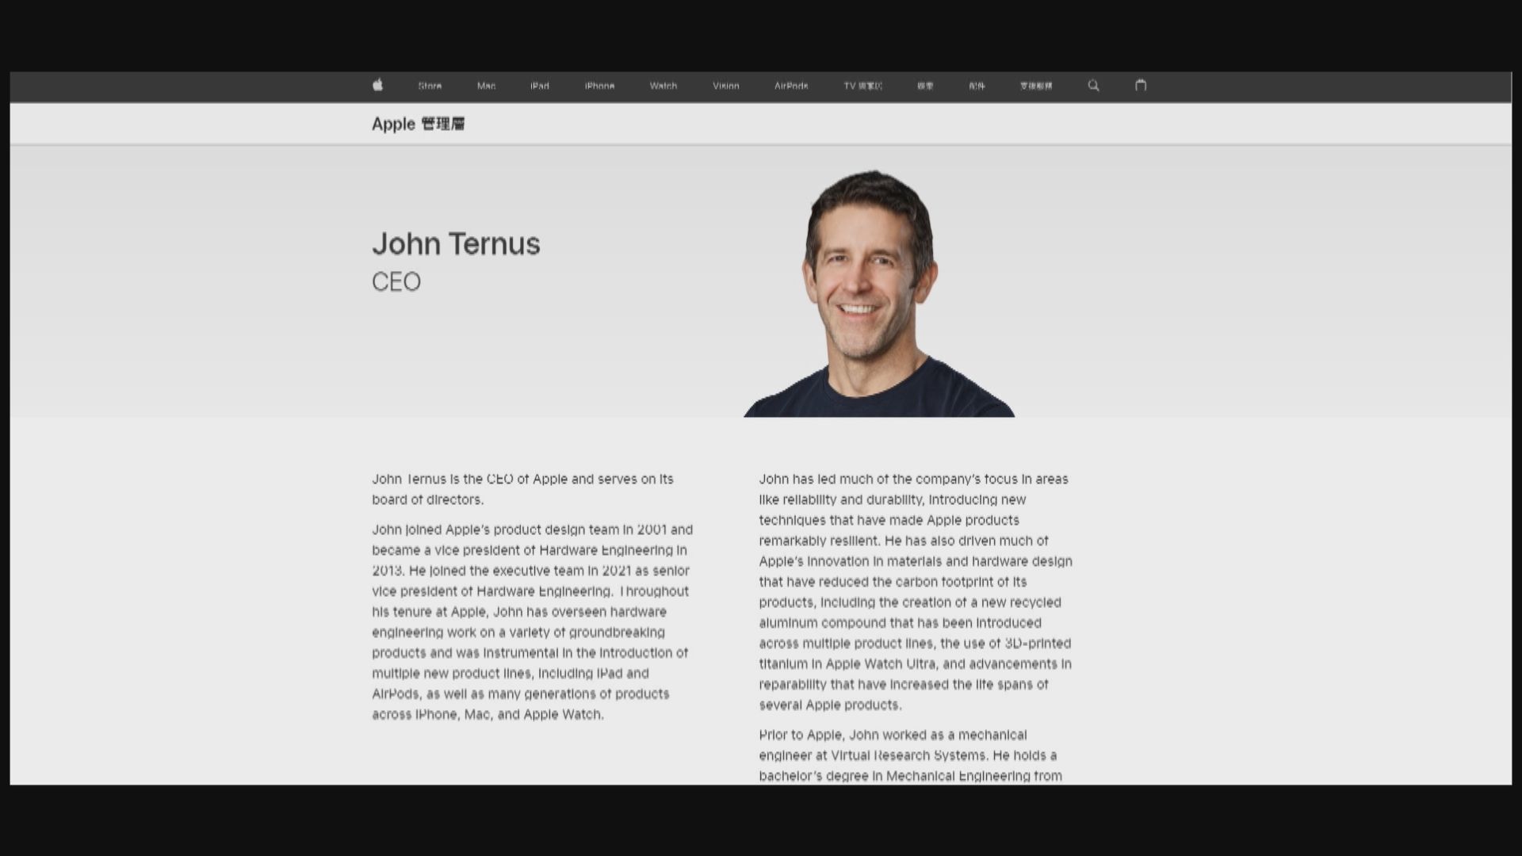Click the Apple logo in the navigation bar

point(377,85)
